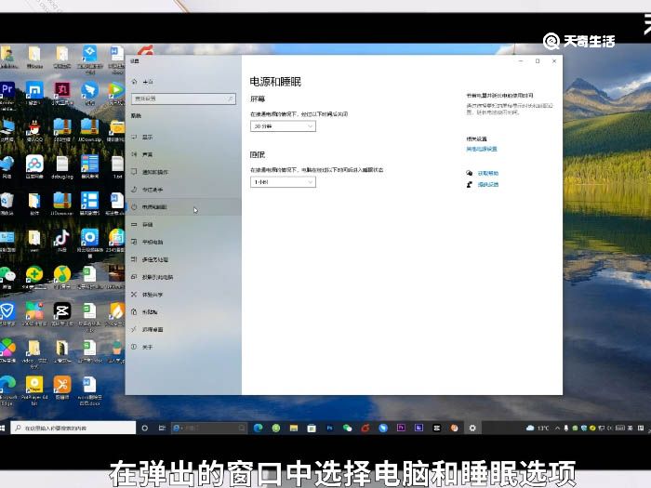Select 显示 in the Settings sidebar
Image resolution: width=651 pixels, height=488 pixels.
coord(147,137)
